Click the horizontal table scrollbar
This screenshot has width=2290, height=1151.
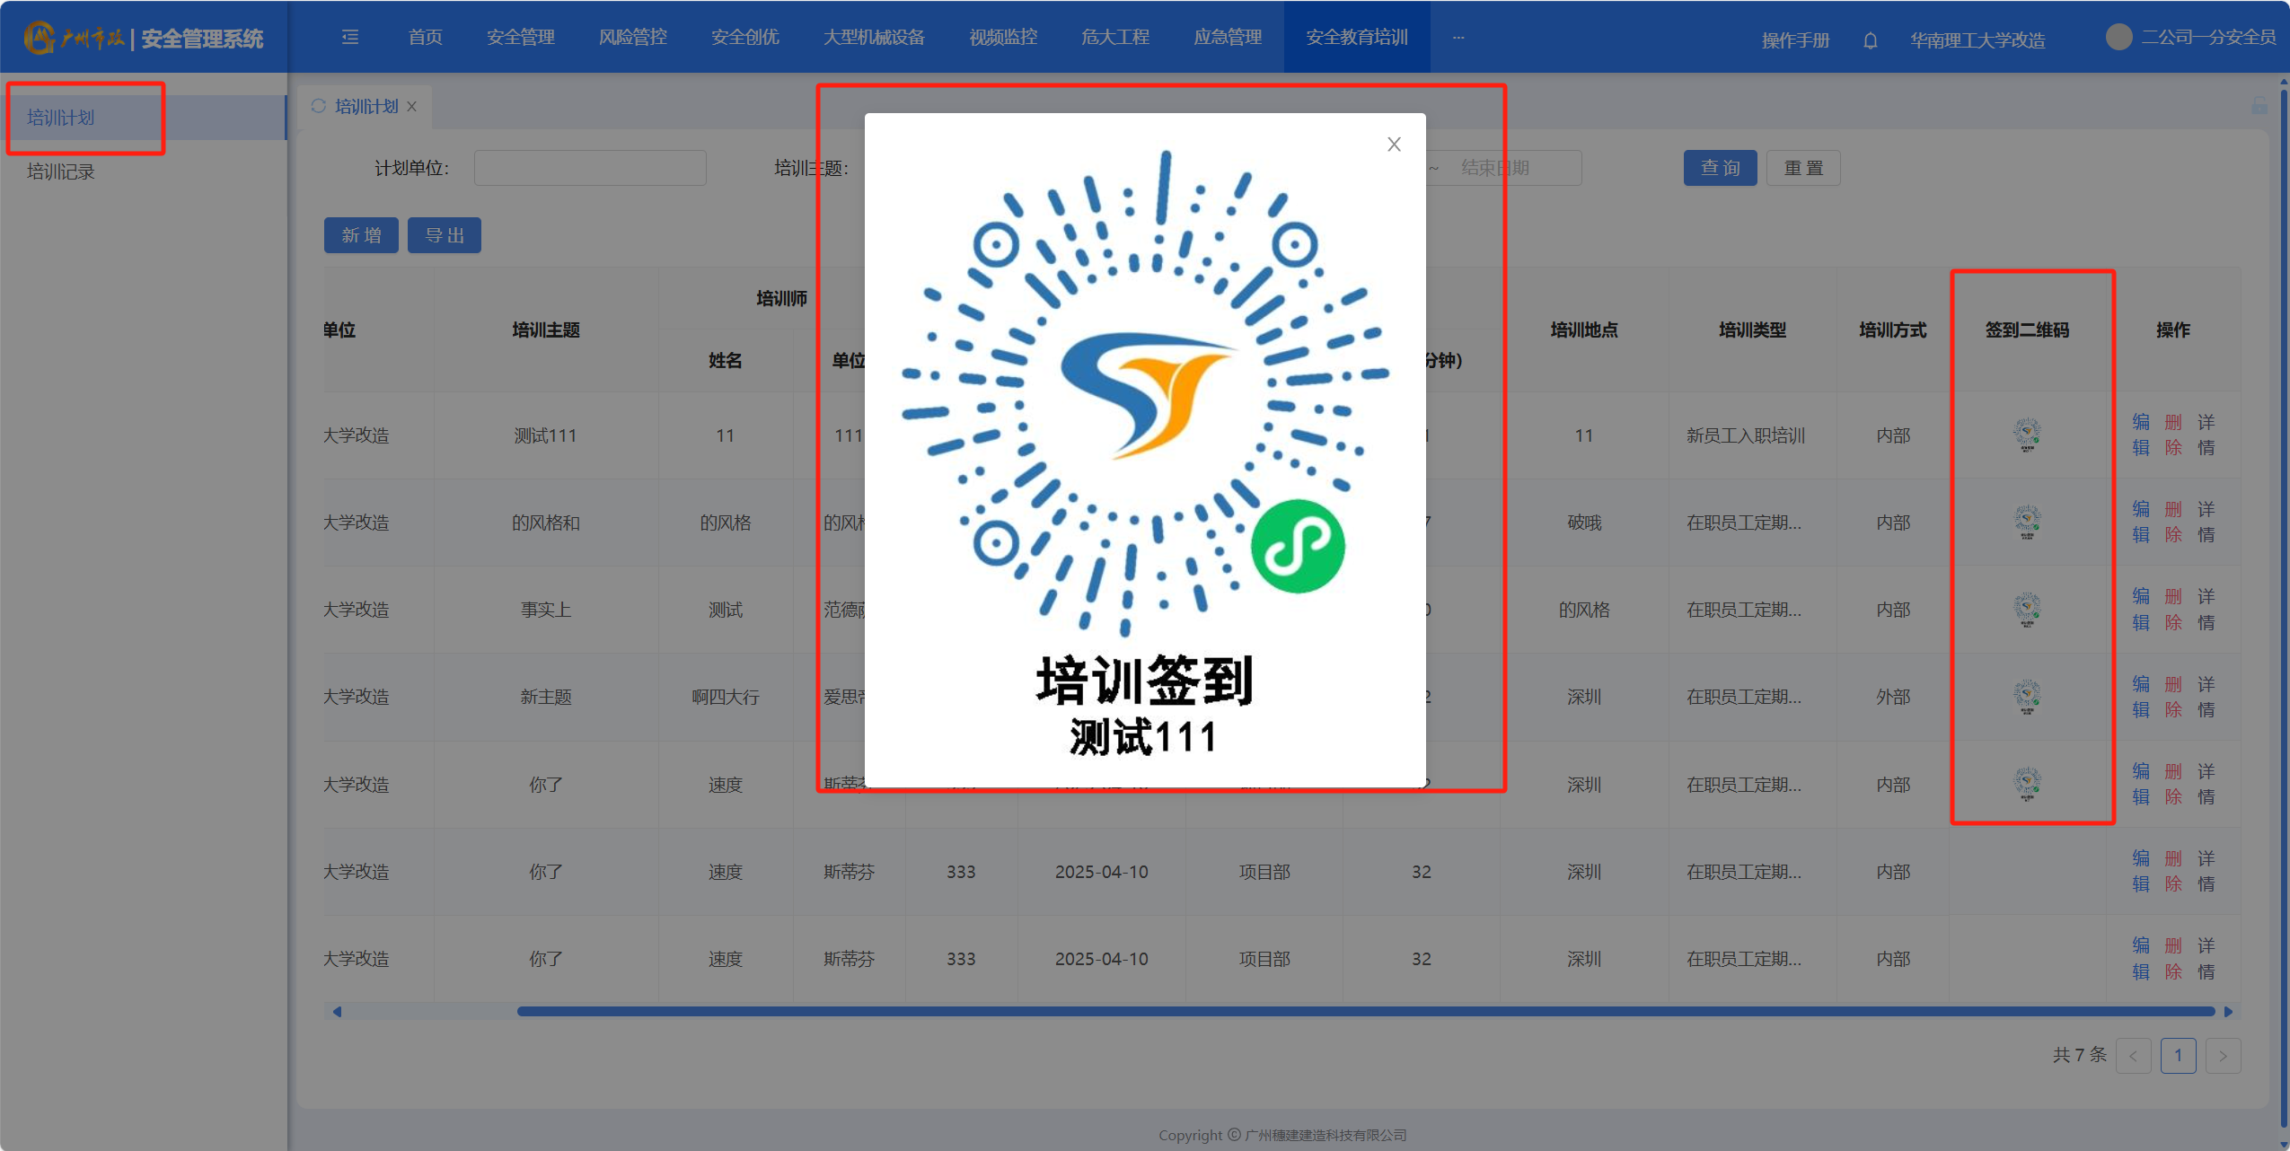tap(1365, 1012)
